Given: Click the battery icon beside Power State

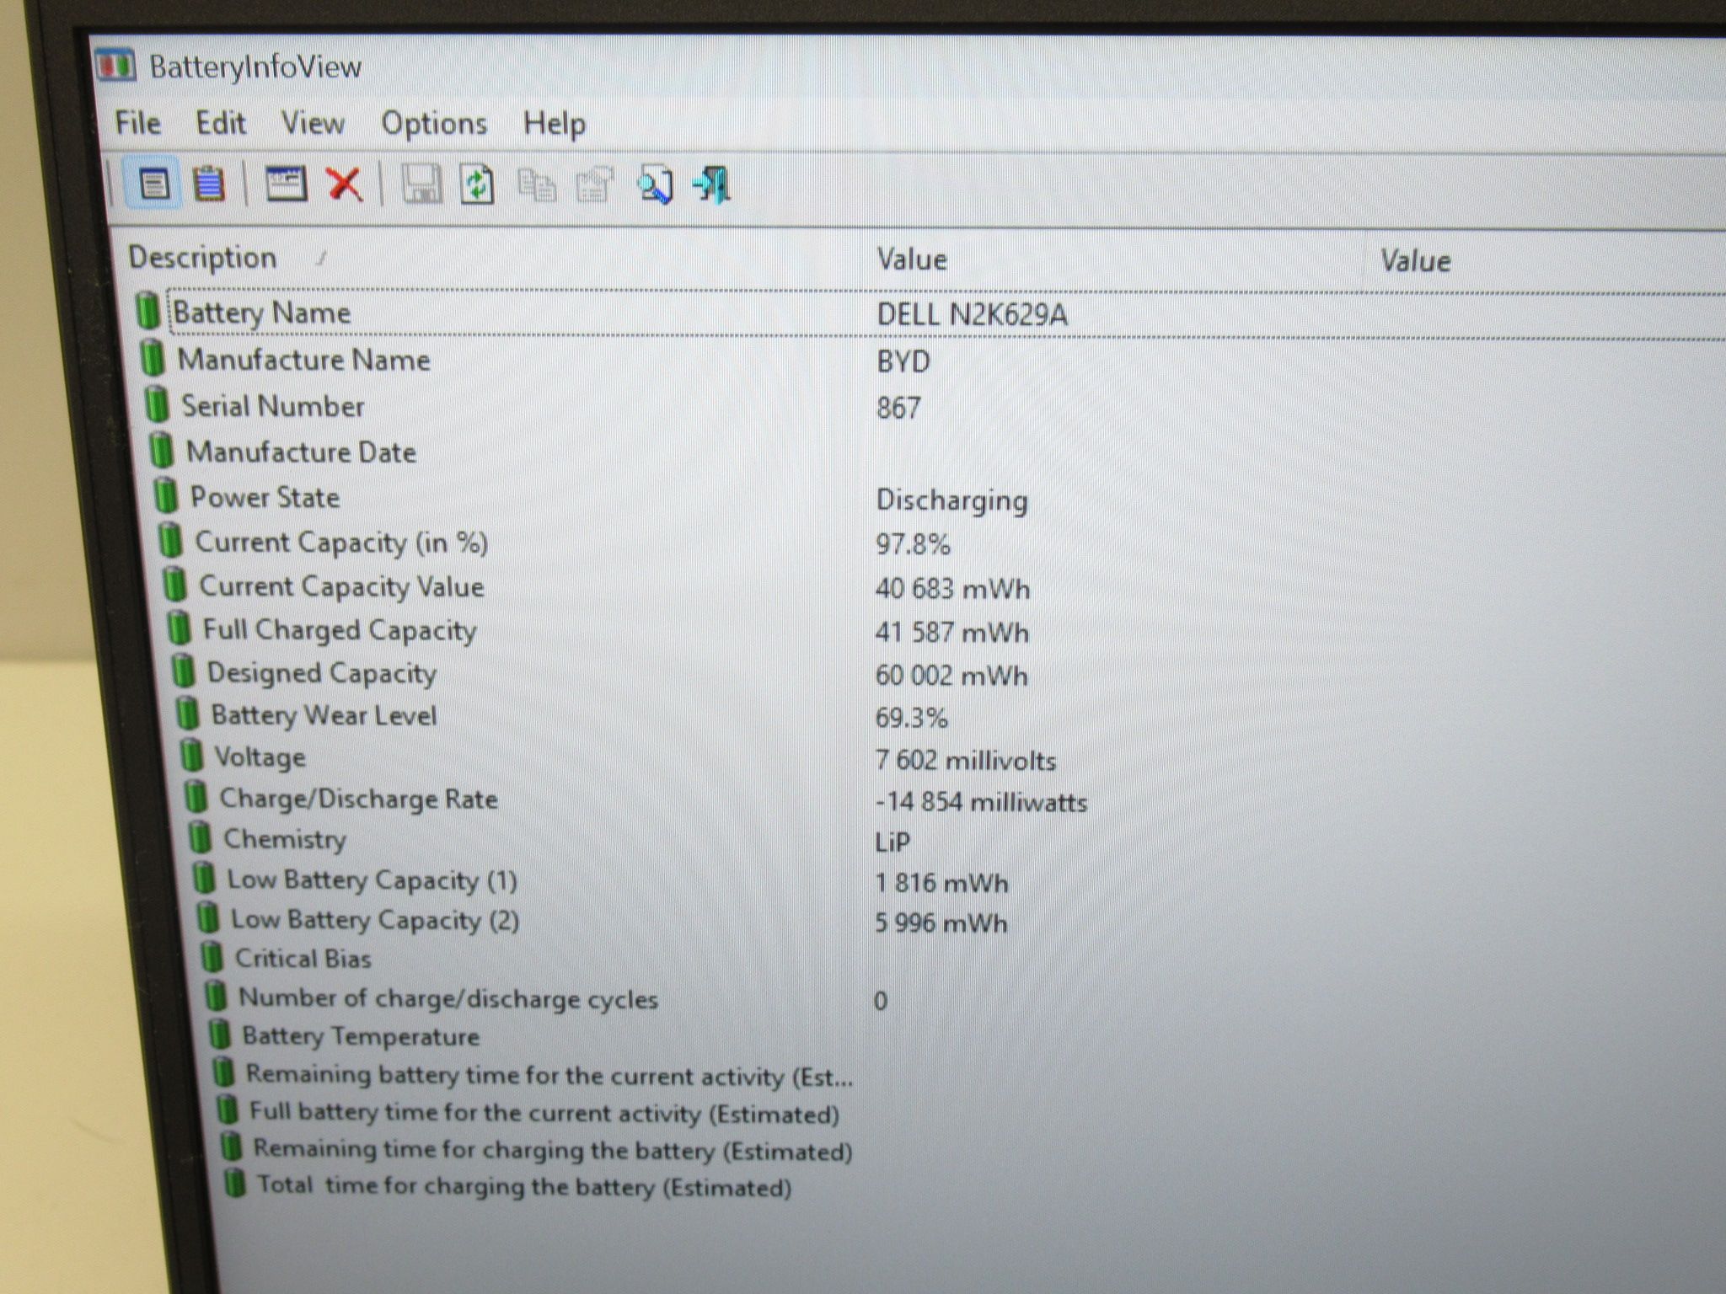Looking at the screenshot, I should [x=165, y=495].
